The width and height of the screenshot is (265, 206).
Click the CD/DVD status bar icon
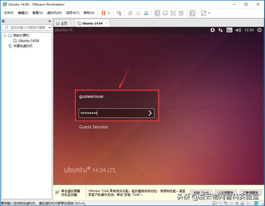pyautogui.click(x=220, y=203)
